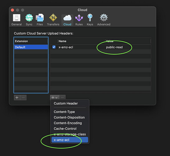Image resolution: width=170 pixels, height=156 pixels.
Task: Open the Transfers preferences pane
Action: coord(53,20)
